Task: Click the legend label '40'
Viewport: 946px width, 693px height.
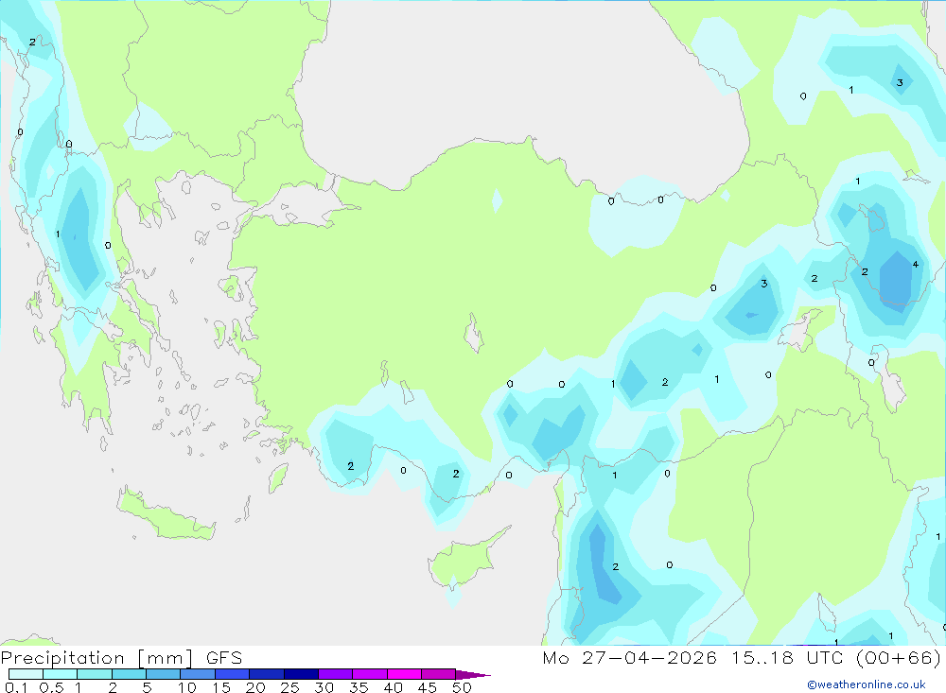Action: pos(393,687)
